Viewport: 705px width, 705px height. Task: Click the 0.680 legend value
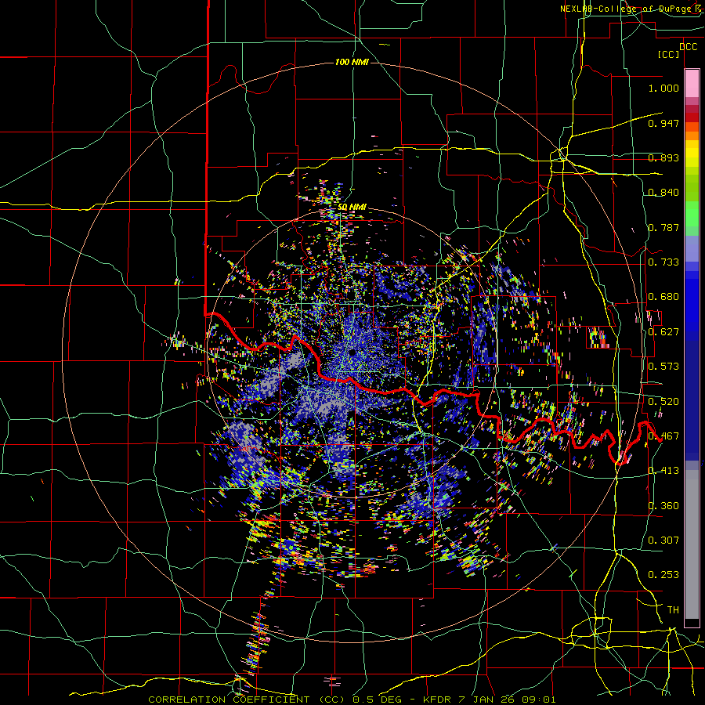click(x=663, y=297)
